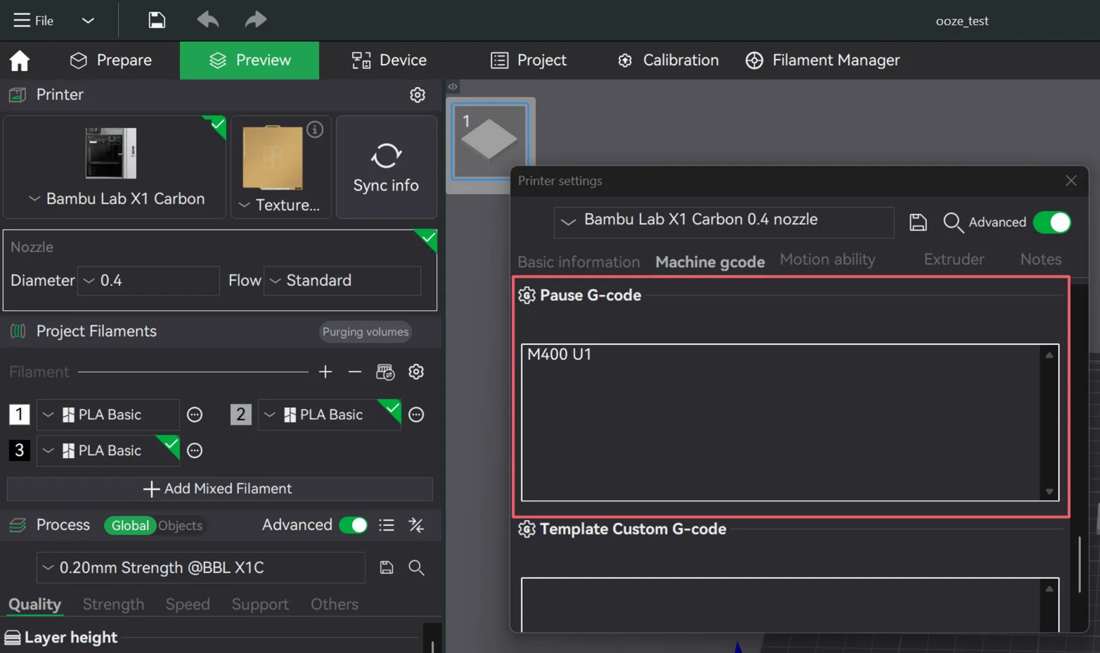
Task: Open the Machine gcode tab
Action: 710,262
